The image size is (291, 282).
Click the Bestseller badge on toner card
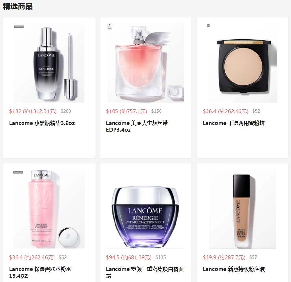18,172
